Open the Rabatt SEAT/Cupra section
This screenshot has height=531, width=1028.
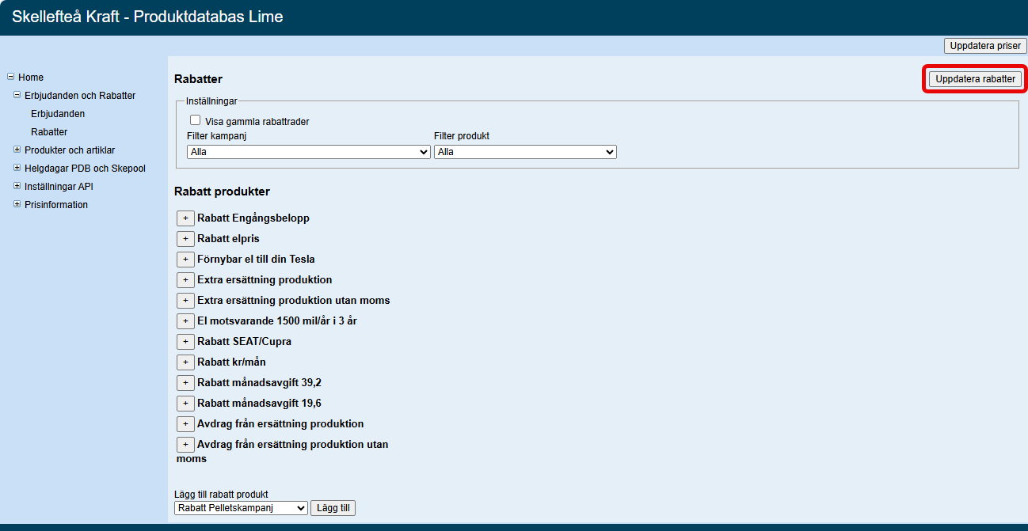click(x=185, y=342)
